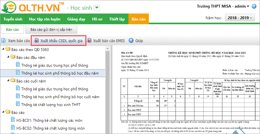This screenshot has height=134, width=260.
Task: Open the Học tập rèn luyện menu
Action: [x=45, y=19]
